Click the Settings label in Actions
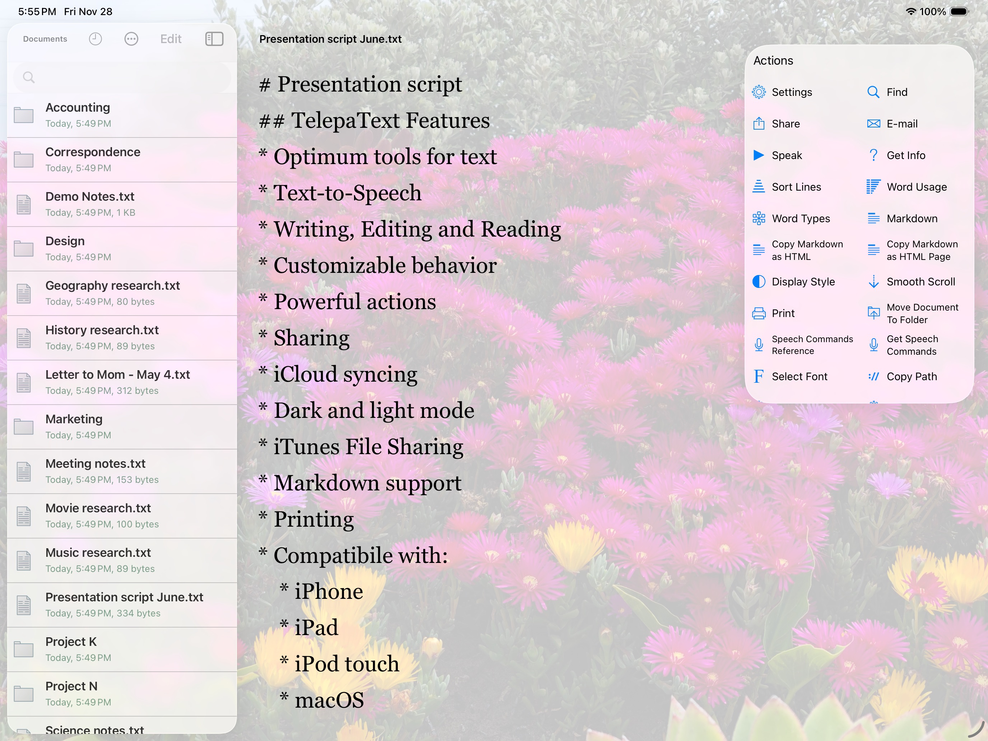Screen dimensions: 988x741 click(792, 92)
